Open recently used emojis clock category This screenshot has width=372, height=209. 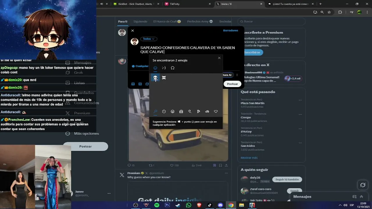point(164,111)
